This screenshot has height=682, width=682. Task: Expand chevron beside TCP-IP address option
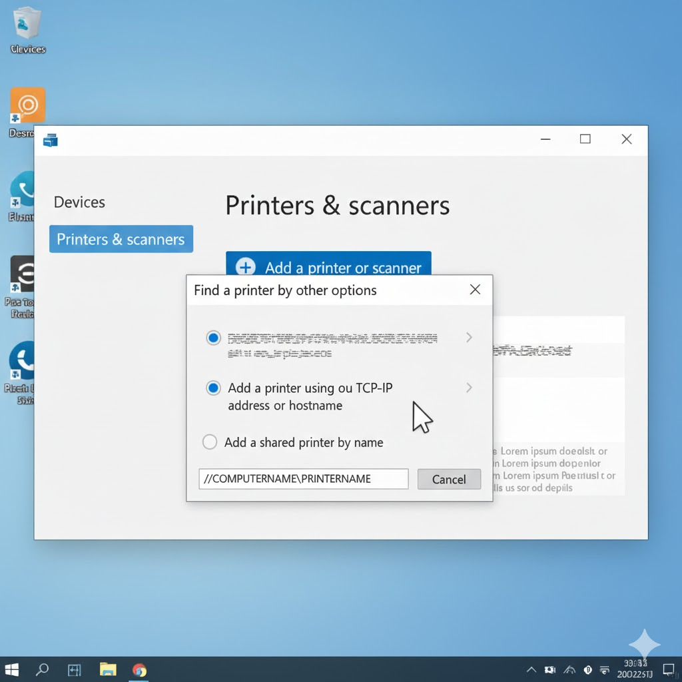(469, 388)
